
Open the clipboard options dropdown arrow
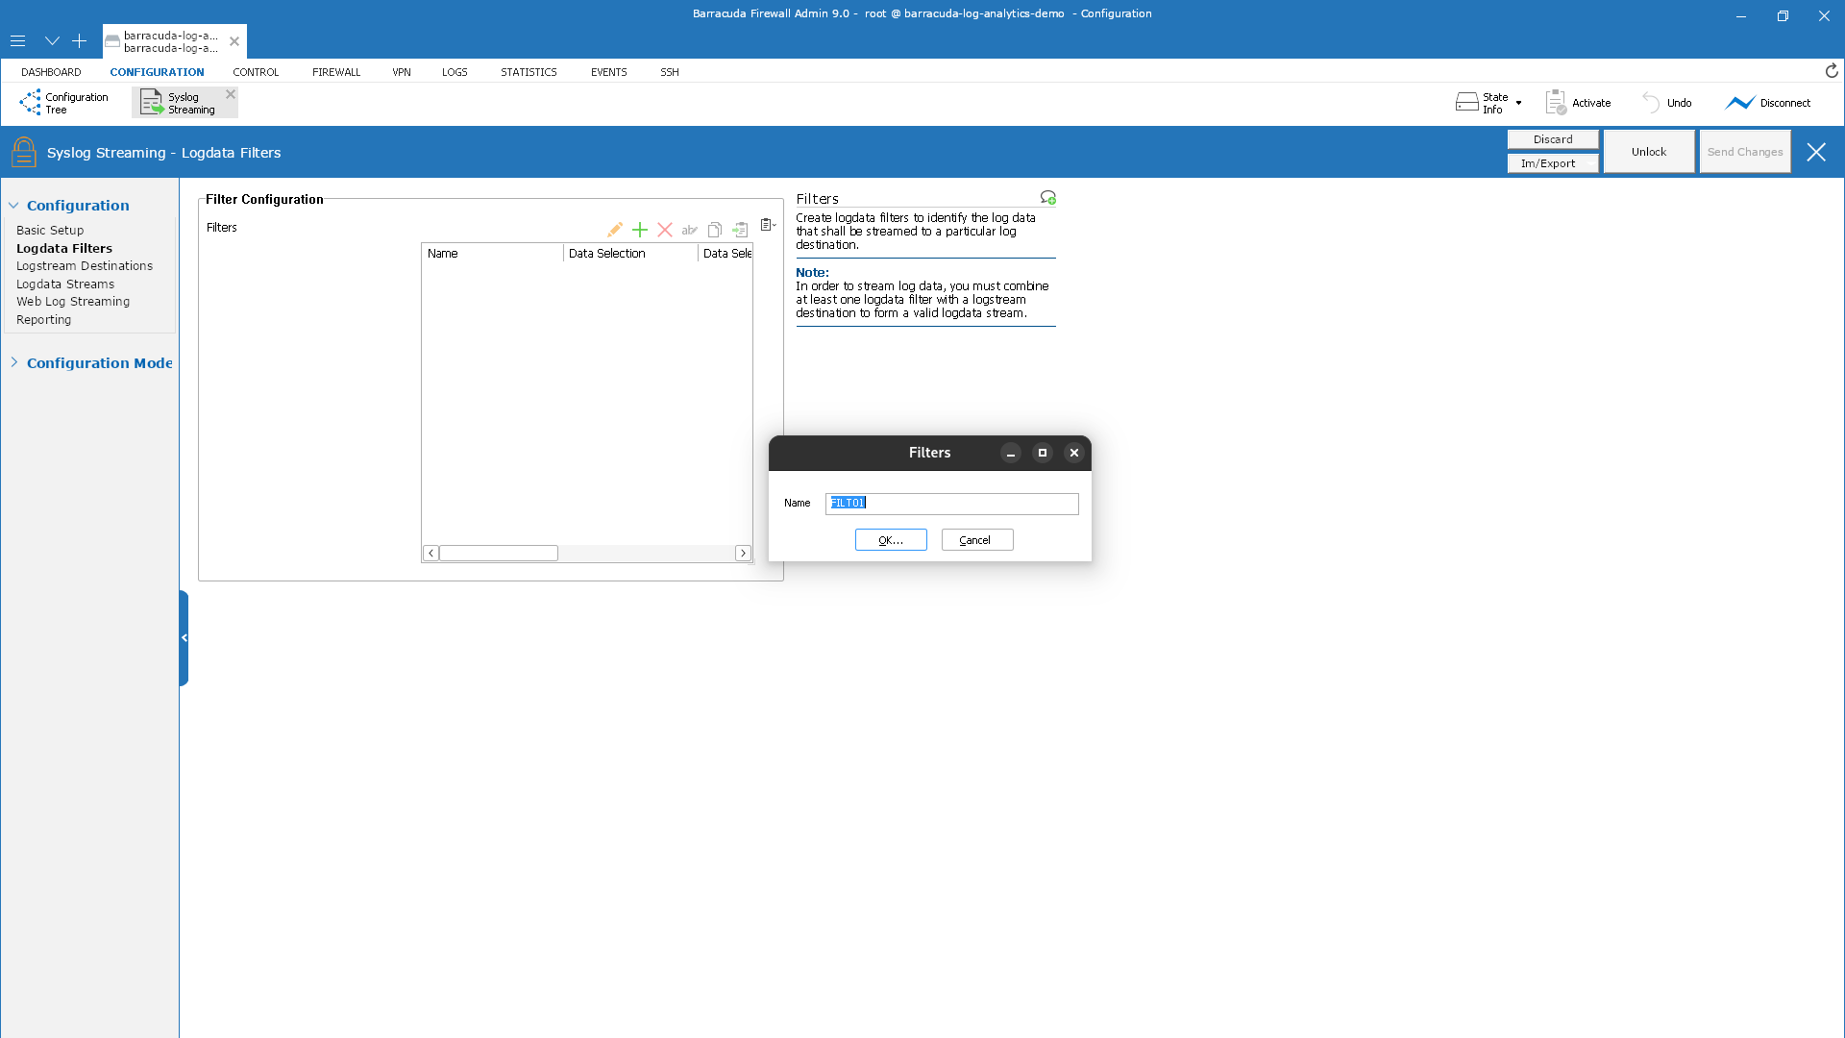tap(775, 224)
